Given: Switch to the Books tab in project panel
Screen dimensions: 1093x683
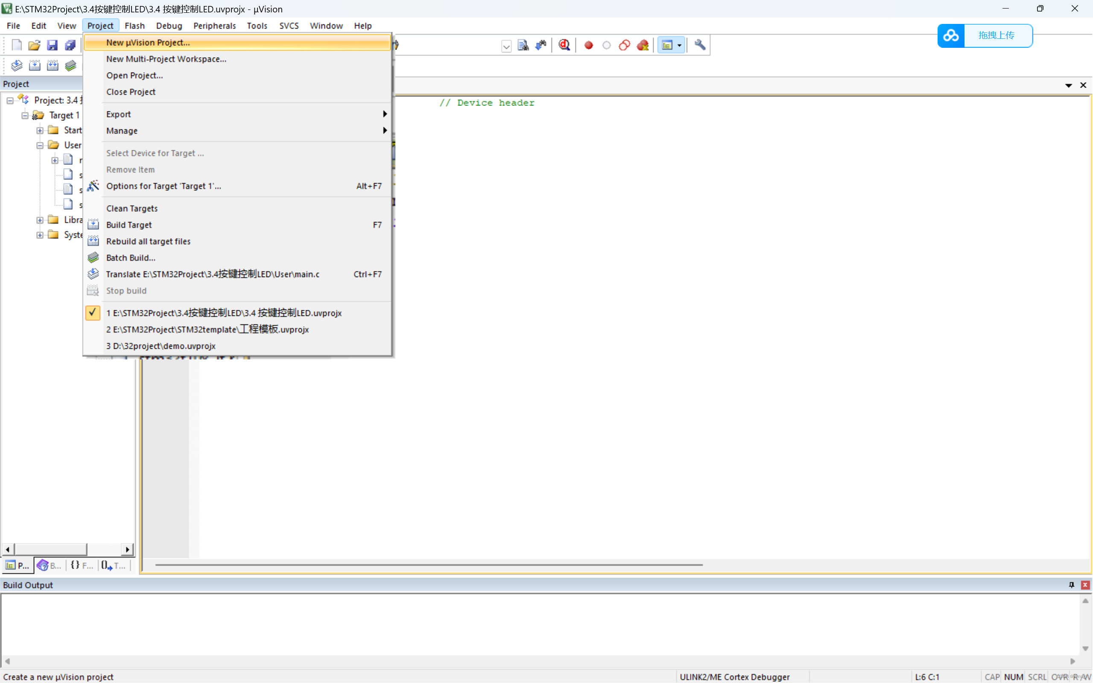Looking at the screenshot, I should pyautogui.click(x=50, y=565).
